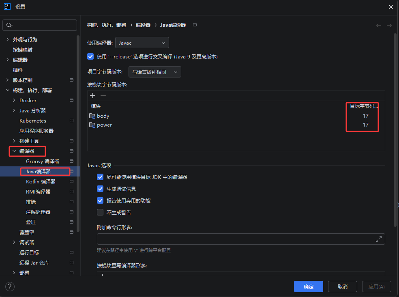Image resolution: width=399 pixels, height=297 pixels.
Task: Click the 确定 button
Action: pyautogui.click(x=309, y=286)
